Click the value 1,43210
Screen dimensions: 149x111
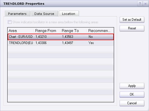click(x=41, y=37)
